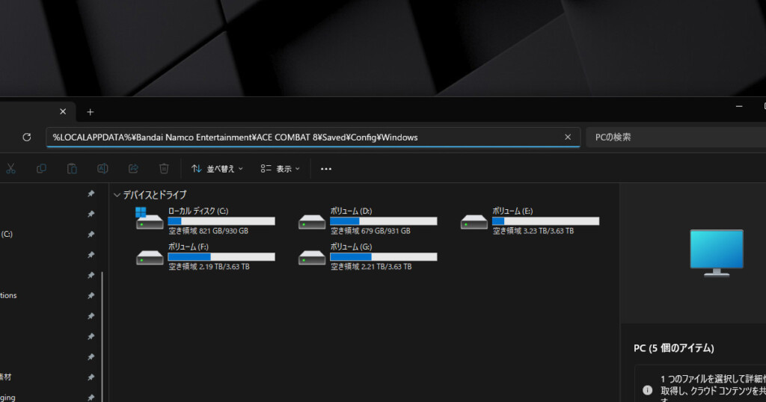Clear the address bar with the X
This screenshot has width=766, height=402.
[568, 137]
